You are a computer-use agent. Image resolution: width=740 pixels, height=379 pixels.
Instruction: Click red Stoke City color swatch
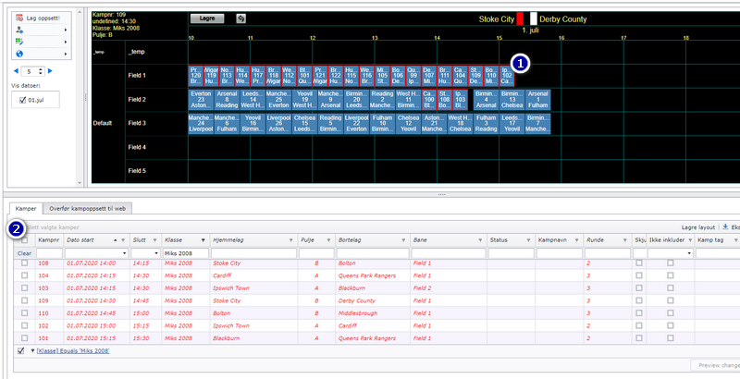[520, 18]
